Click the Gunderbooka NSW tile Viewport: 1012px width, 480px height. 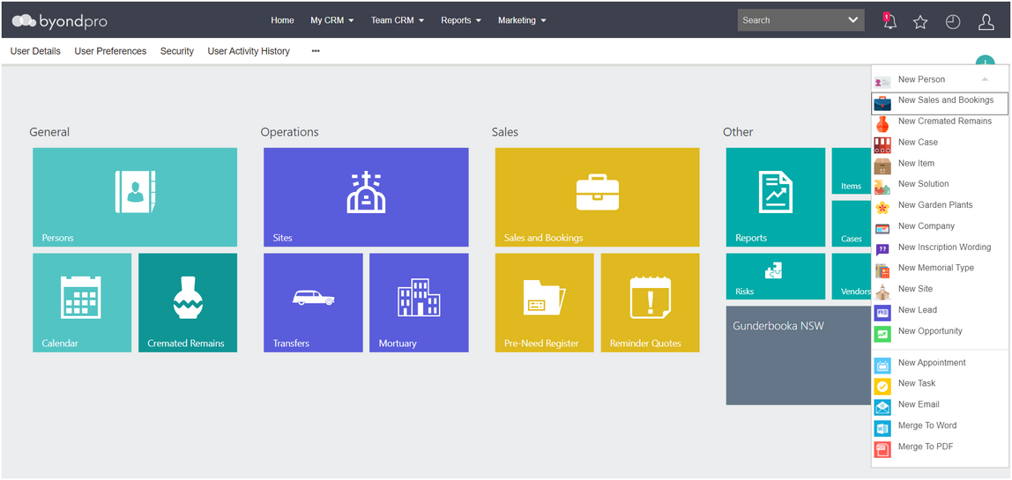799,356
